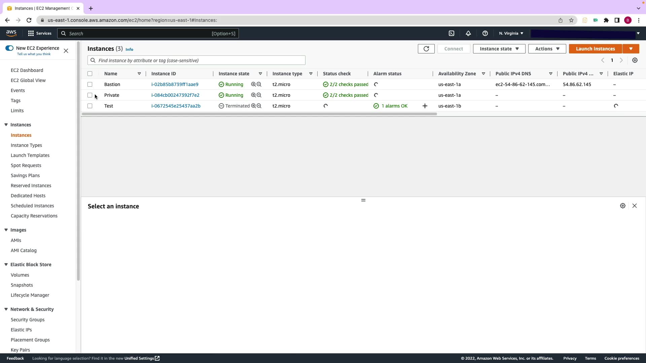The height and width of the screenshot is (363, 646).
Task: Open the Actions dropdown menu
Action: coord(547,49)
